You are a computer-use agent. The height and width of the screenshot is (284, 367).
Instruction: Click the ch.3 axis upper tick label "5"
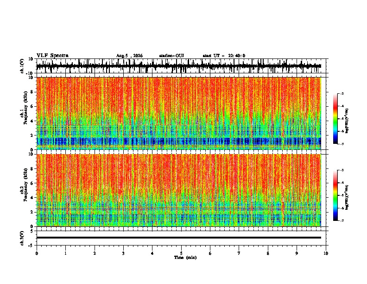coord(32,231)
